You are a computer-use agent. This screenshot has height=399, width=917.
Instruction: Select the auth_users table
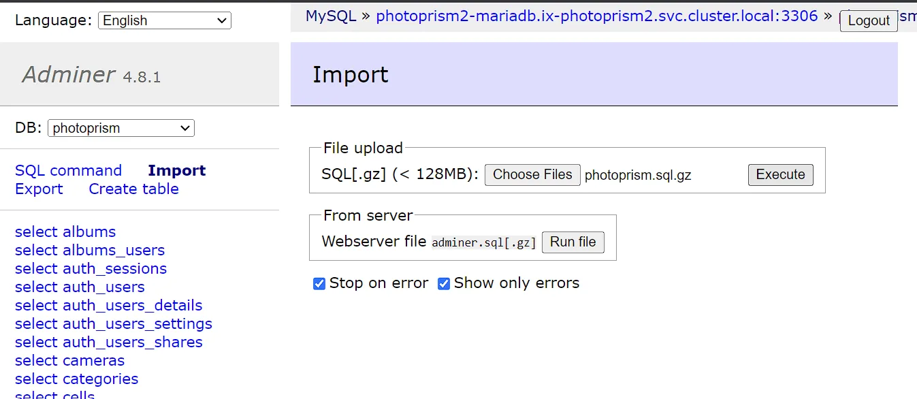pos(80,287)
